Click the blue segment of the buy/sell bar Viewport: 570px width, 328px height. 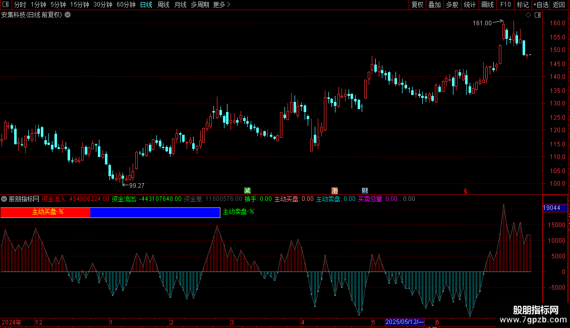(155, 212)
